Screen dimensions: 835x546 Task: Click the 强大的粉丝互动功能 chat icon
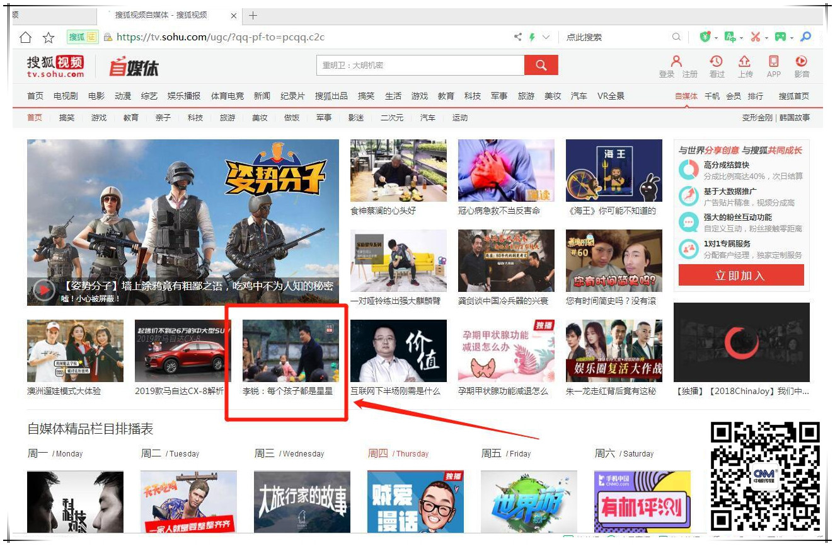tap(689, 223)
